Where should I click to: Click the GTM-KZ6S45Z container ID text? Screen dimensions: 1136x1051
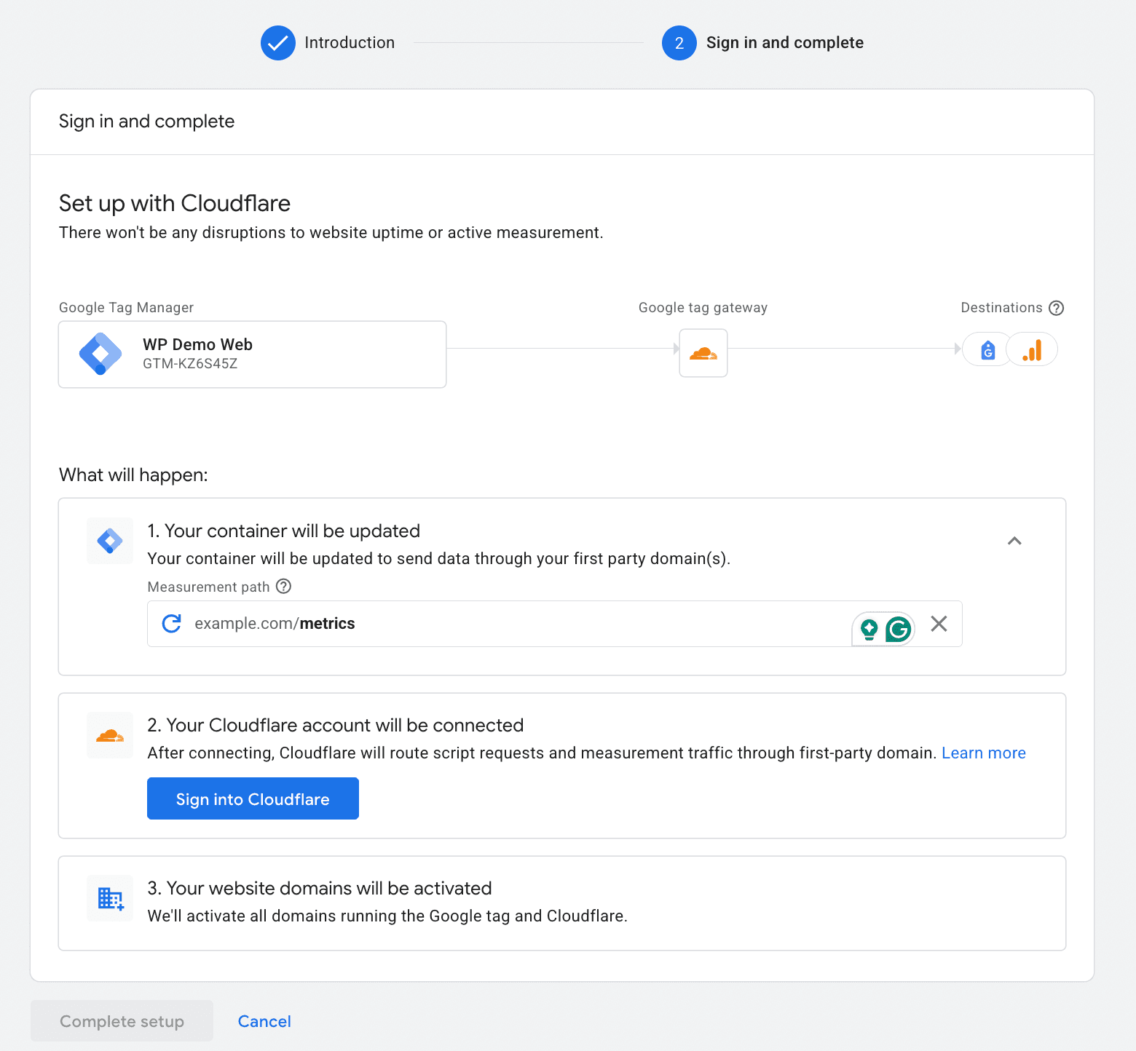[x=190, y=364]
